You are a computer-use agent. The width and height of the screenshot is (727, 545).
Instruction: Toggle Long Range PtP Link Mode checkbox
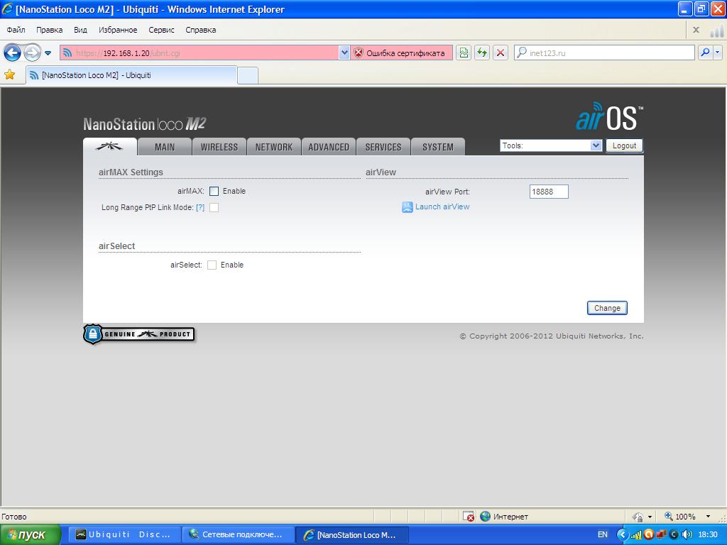point(214,208)
